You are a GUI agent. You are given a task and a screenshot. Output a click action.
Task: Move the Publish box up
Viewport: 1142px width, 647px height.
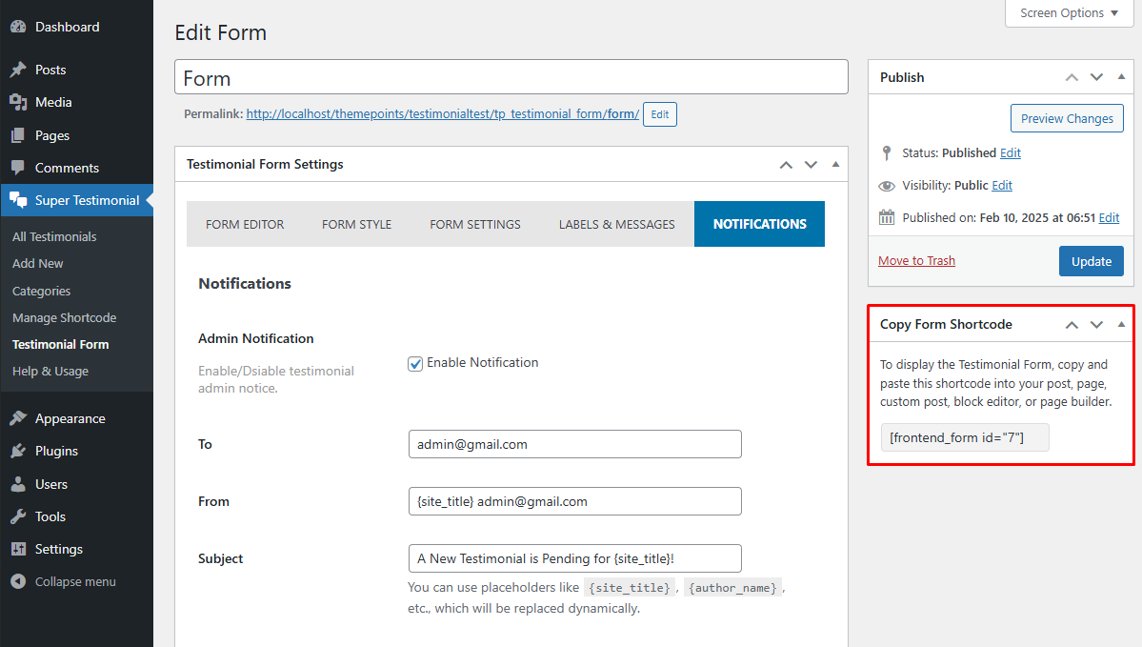tap(1072, 77)
